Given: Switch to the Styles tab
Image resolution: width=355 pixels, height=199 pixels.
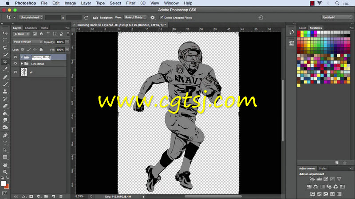Looking at the screenshot, I should (323, 168).
